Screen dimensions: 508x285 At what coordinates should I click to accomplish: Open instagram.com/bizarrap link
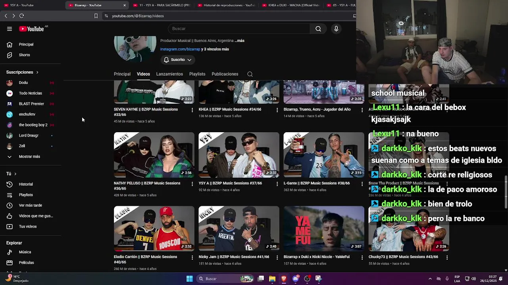pyautogui.click(x=180, y=49)
